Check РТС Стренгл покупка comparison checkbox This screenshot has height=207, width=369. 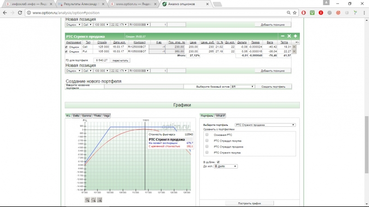(x=207, y=153)
